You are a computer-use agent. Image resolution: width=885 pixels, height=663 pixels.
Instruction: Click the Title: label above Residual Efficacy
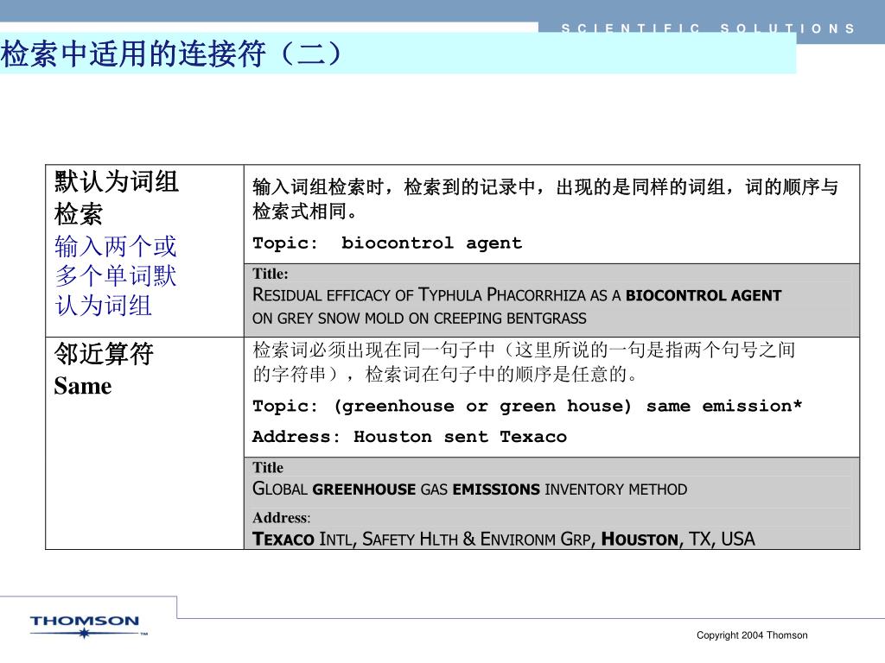pyautogui.click(x=271, y=274)
